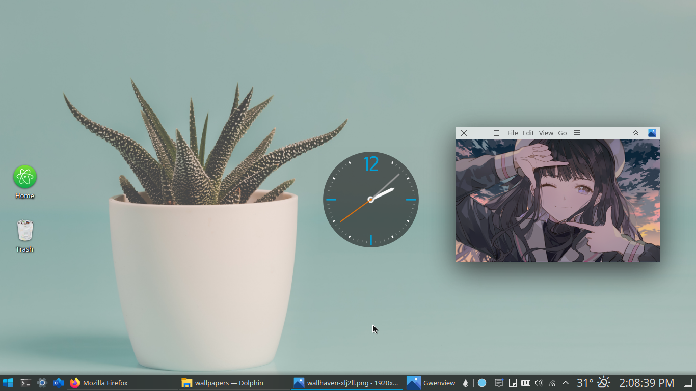Expand hidden system tray icons arrow
Image resolution: width=696 pixels, height=391 pixels.
point(566,383)
